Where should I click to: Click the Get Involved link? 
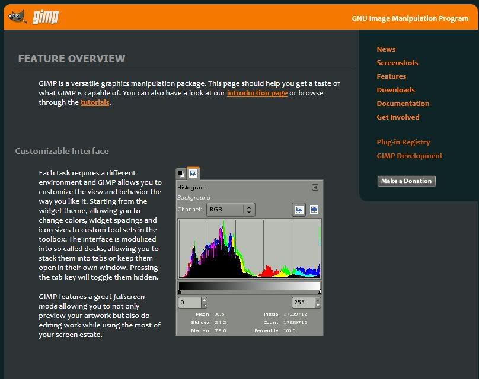point(398,117)
